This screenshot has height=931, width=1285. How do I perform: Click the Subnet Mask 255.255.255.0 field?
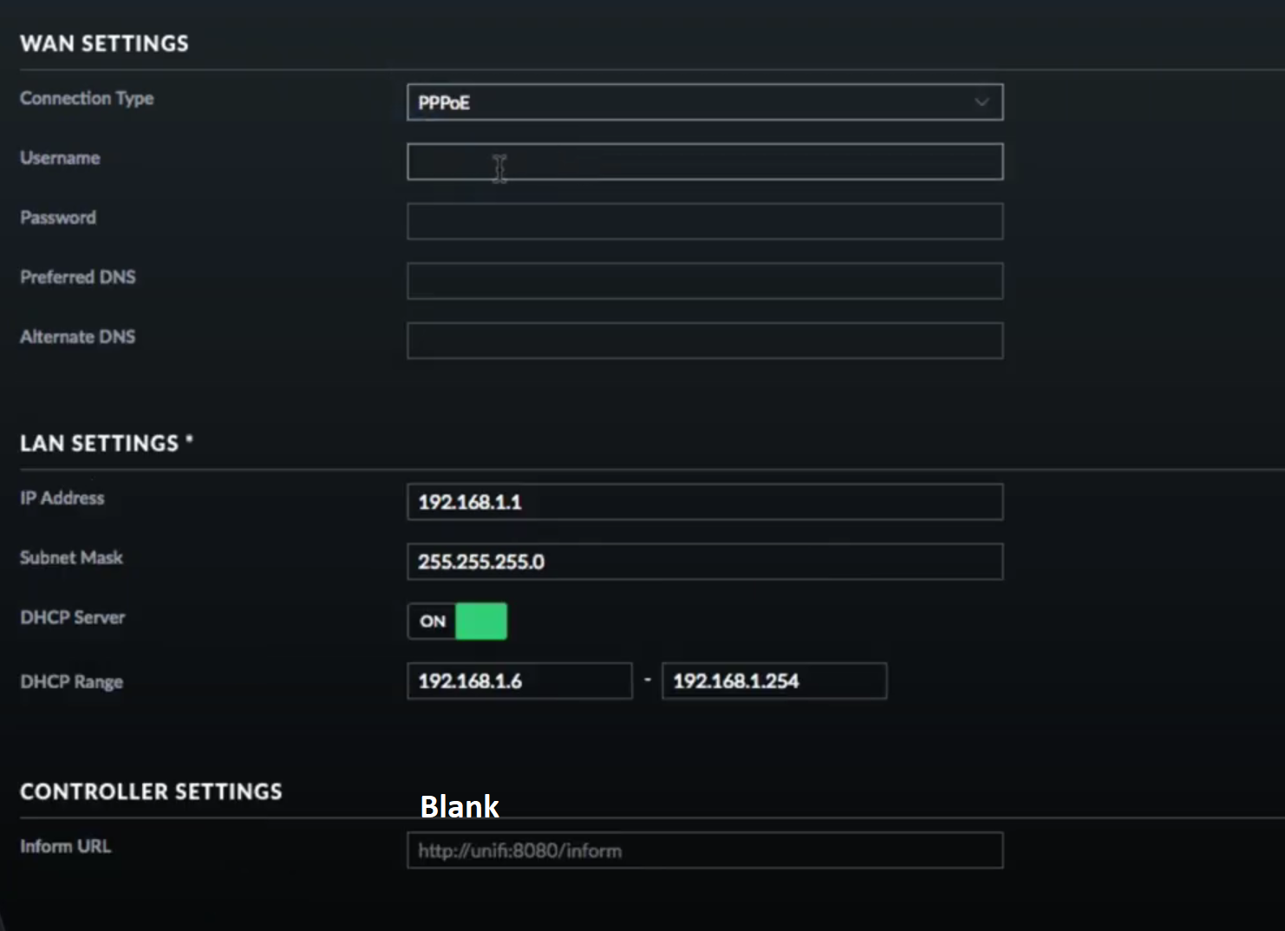704,562
